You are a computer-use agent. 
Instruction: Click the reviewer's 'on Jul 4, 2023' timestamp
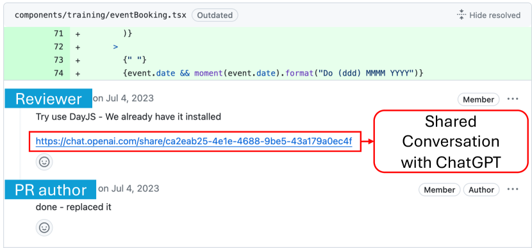pyautogui.click(x=123, y=99)
